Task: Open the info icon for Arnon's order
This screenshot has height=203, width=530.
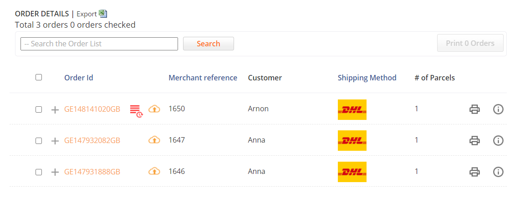Action: [x=499, y=109]
